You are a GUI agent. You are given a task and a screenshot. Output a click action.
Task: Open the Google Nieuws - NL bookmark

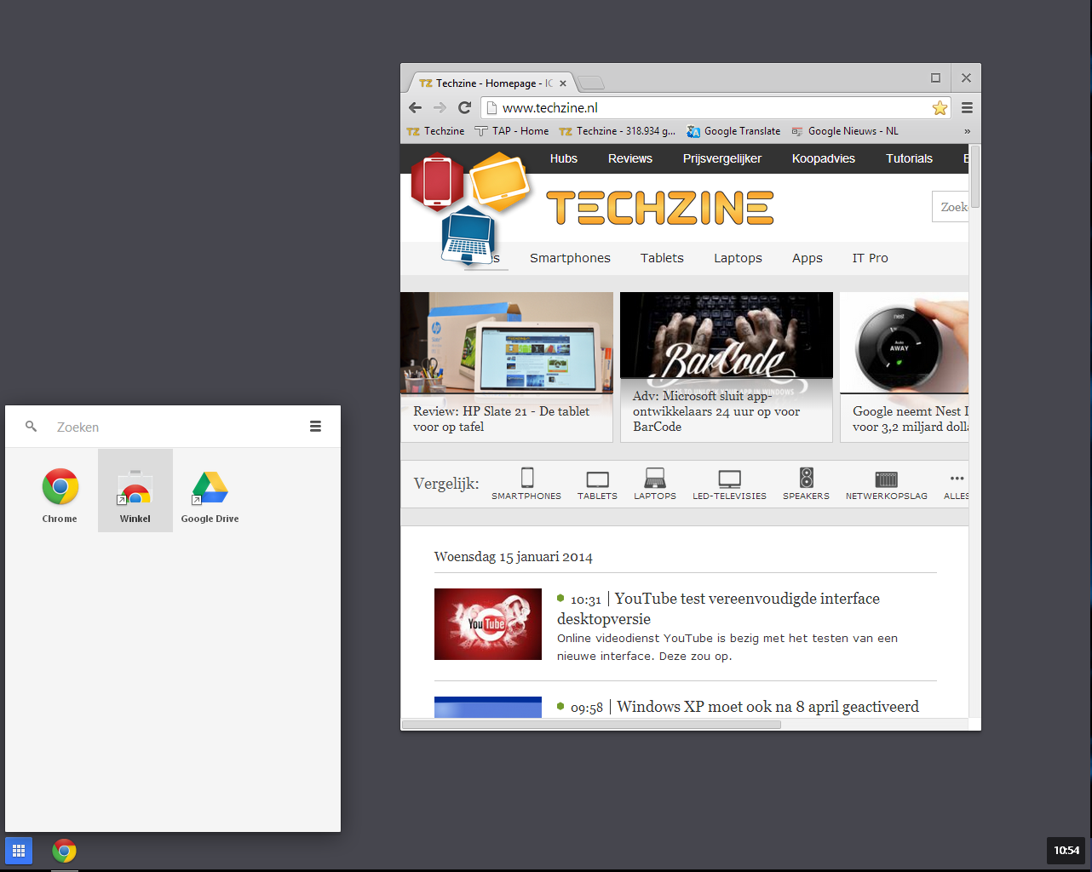845,131
